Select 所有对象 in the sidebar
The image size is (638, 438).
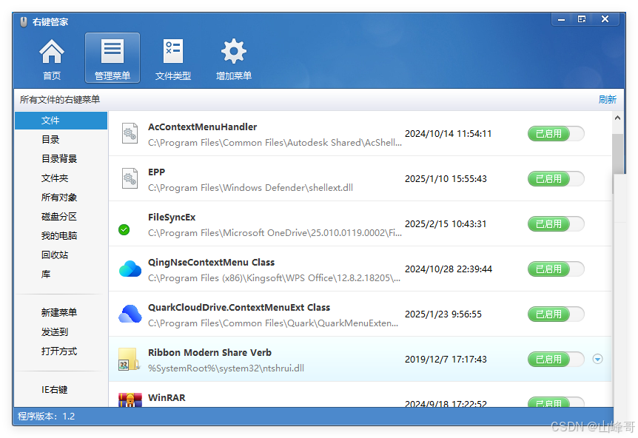[59, 198]
